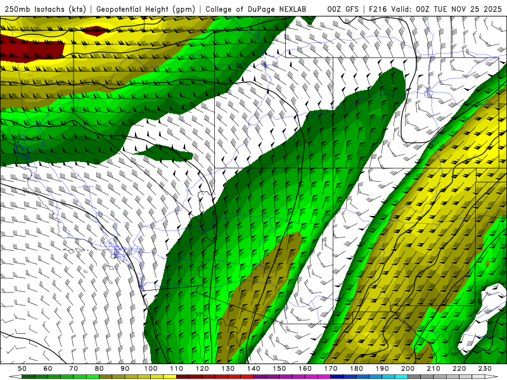
Task: Click the bright yellow swatch just before 110
Action: 170,377
